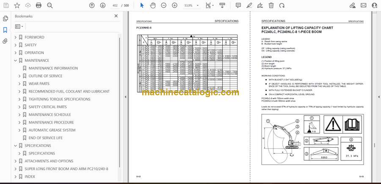
Task: Collapse left navigation pane arrow
Action: (x=125, y=97)
